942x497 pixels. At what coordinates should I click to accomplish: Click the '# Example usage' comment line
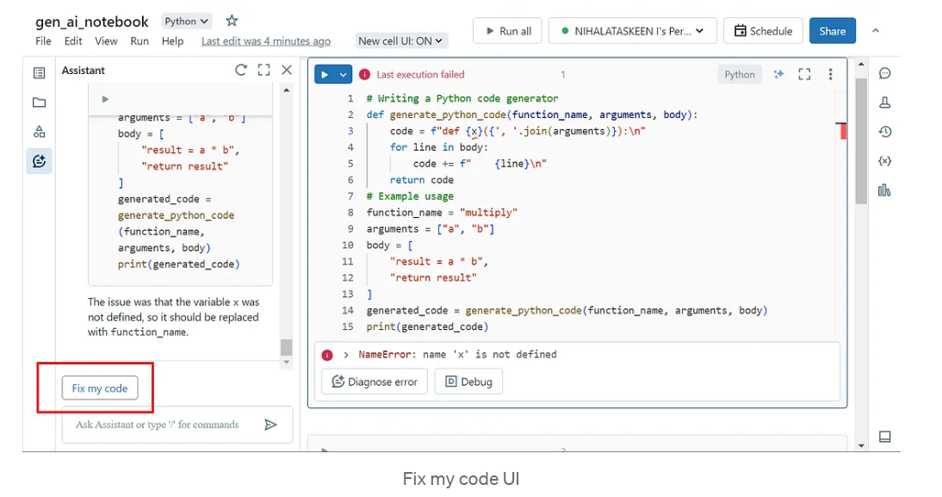(410, 196)
